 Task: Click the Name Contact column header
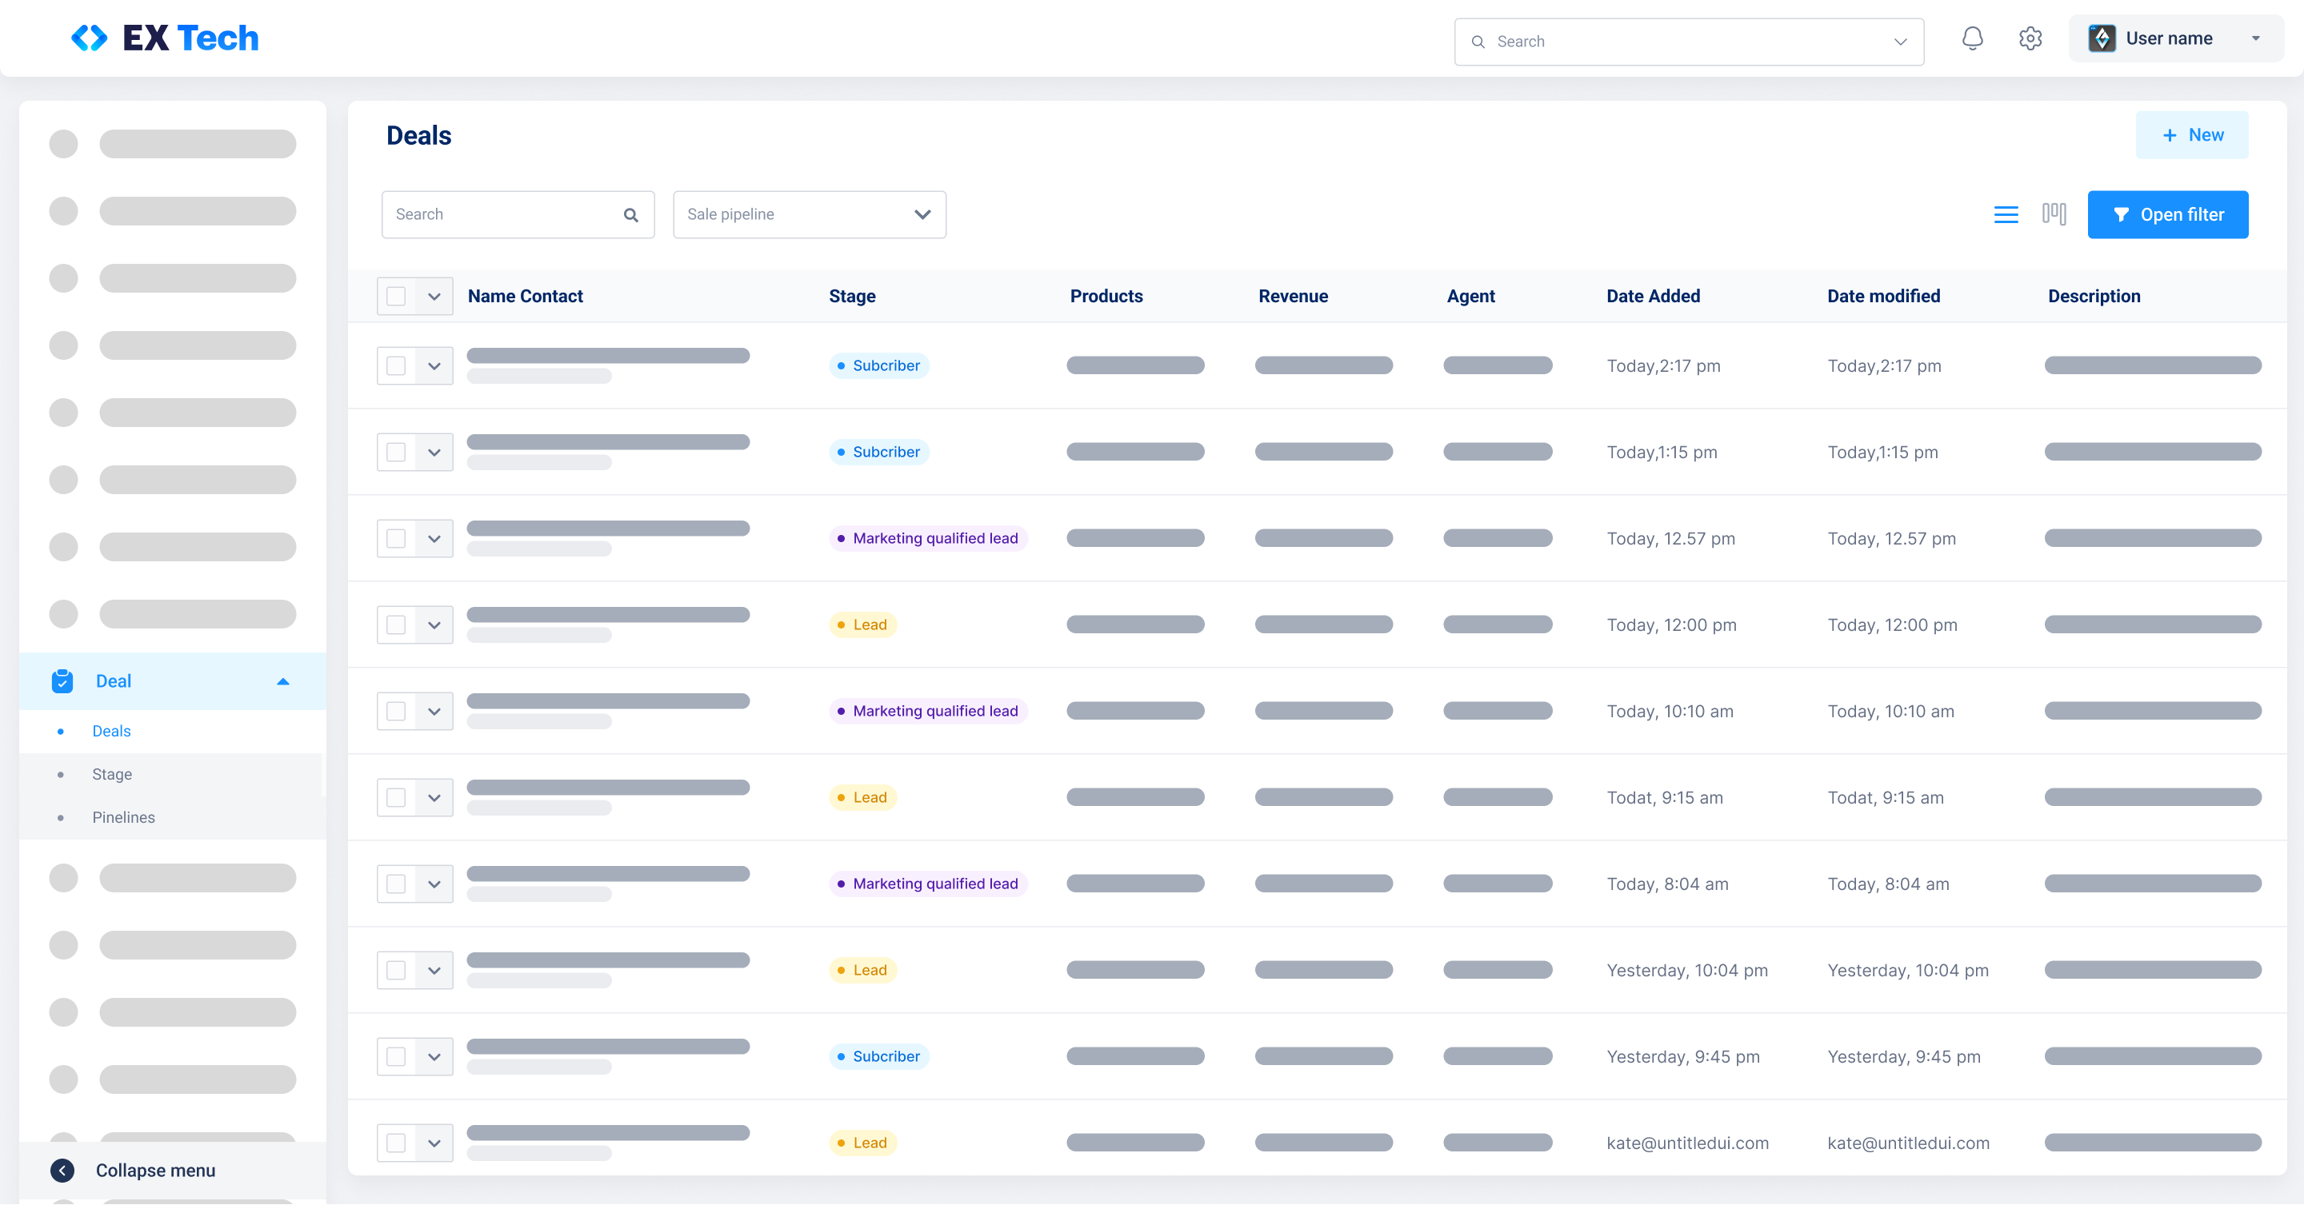tap(525, 296)
